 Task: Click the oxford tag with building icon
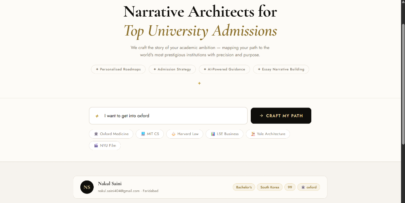click(x=308, y=187)
